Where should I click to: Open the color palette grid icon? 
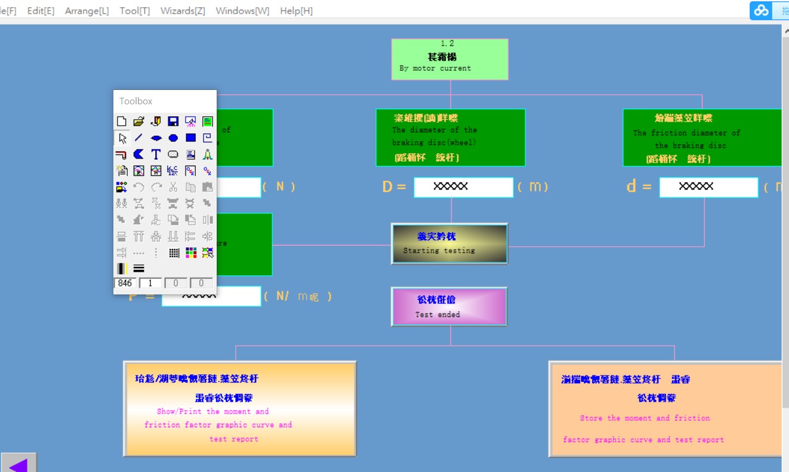[x=190, y=253]
